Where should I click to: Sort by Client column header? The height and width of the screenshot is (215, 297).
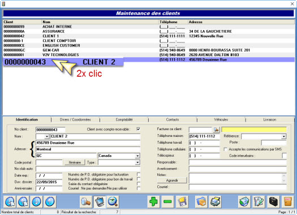click(22, 22)
